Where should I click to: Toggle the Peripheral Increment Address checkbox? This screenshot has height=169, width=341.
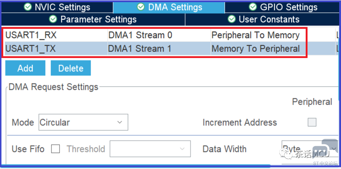(312, 122)
